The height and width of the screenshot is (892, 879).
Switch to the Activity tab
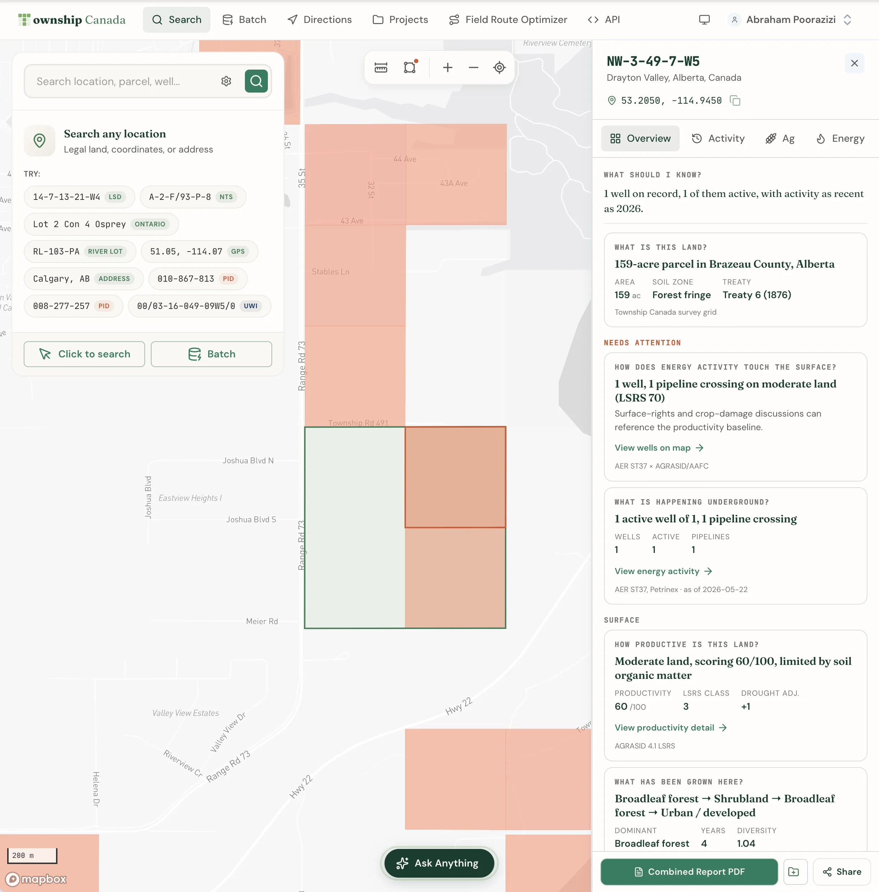718,139
